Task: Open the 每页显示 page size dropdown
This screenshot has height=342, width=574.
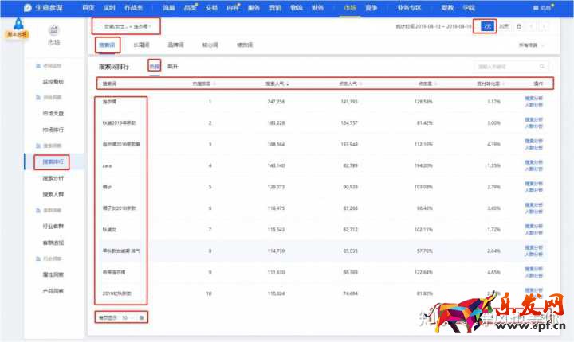Action: click(128, 317)
